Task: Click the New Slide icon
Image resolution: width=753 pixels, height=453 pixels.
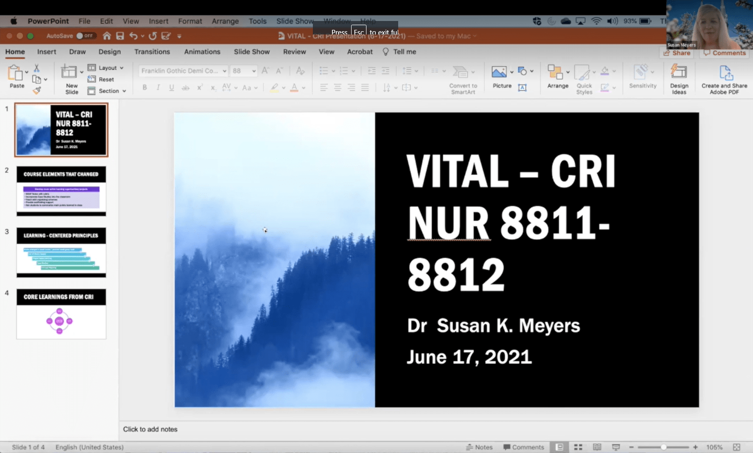Action: point(70,73)
